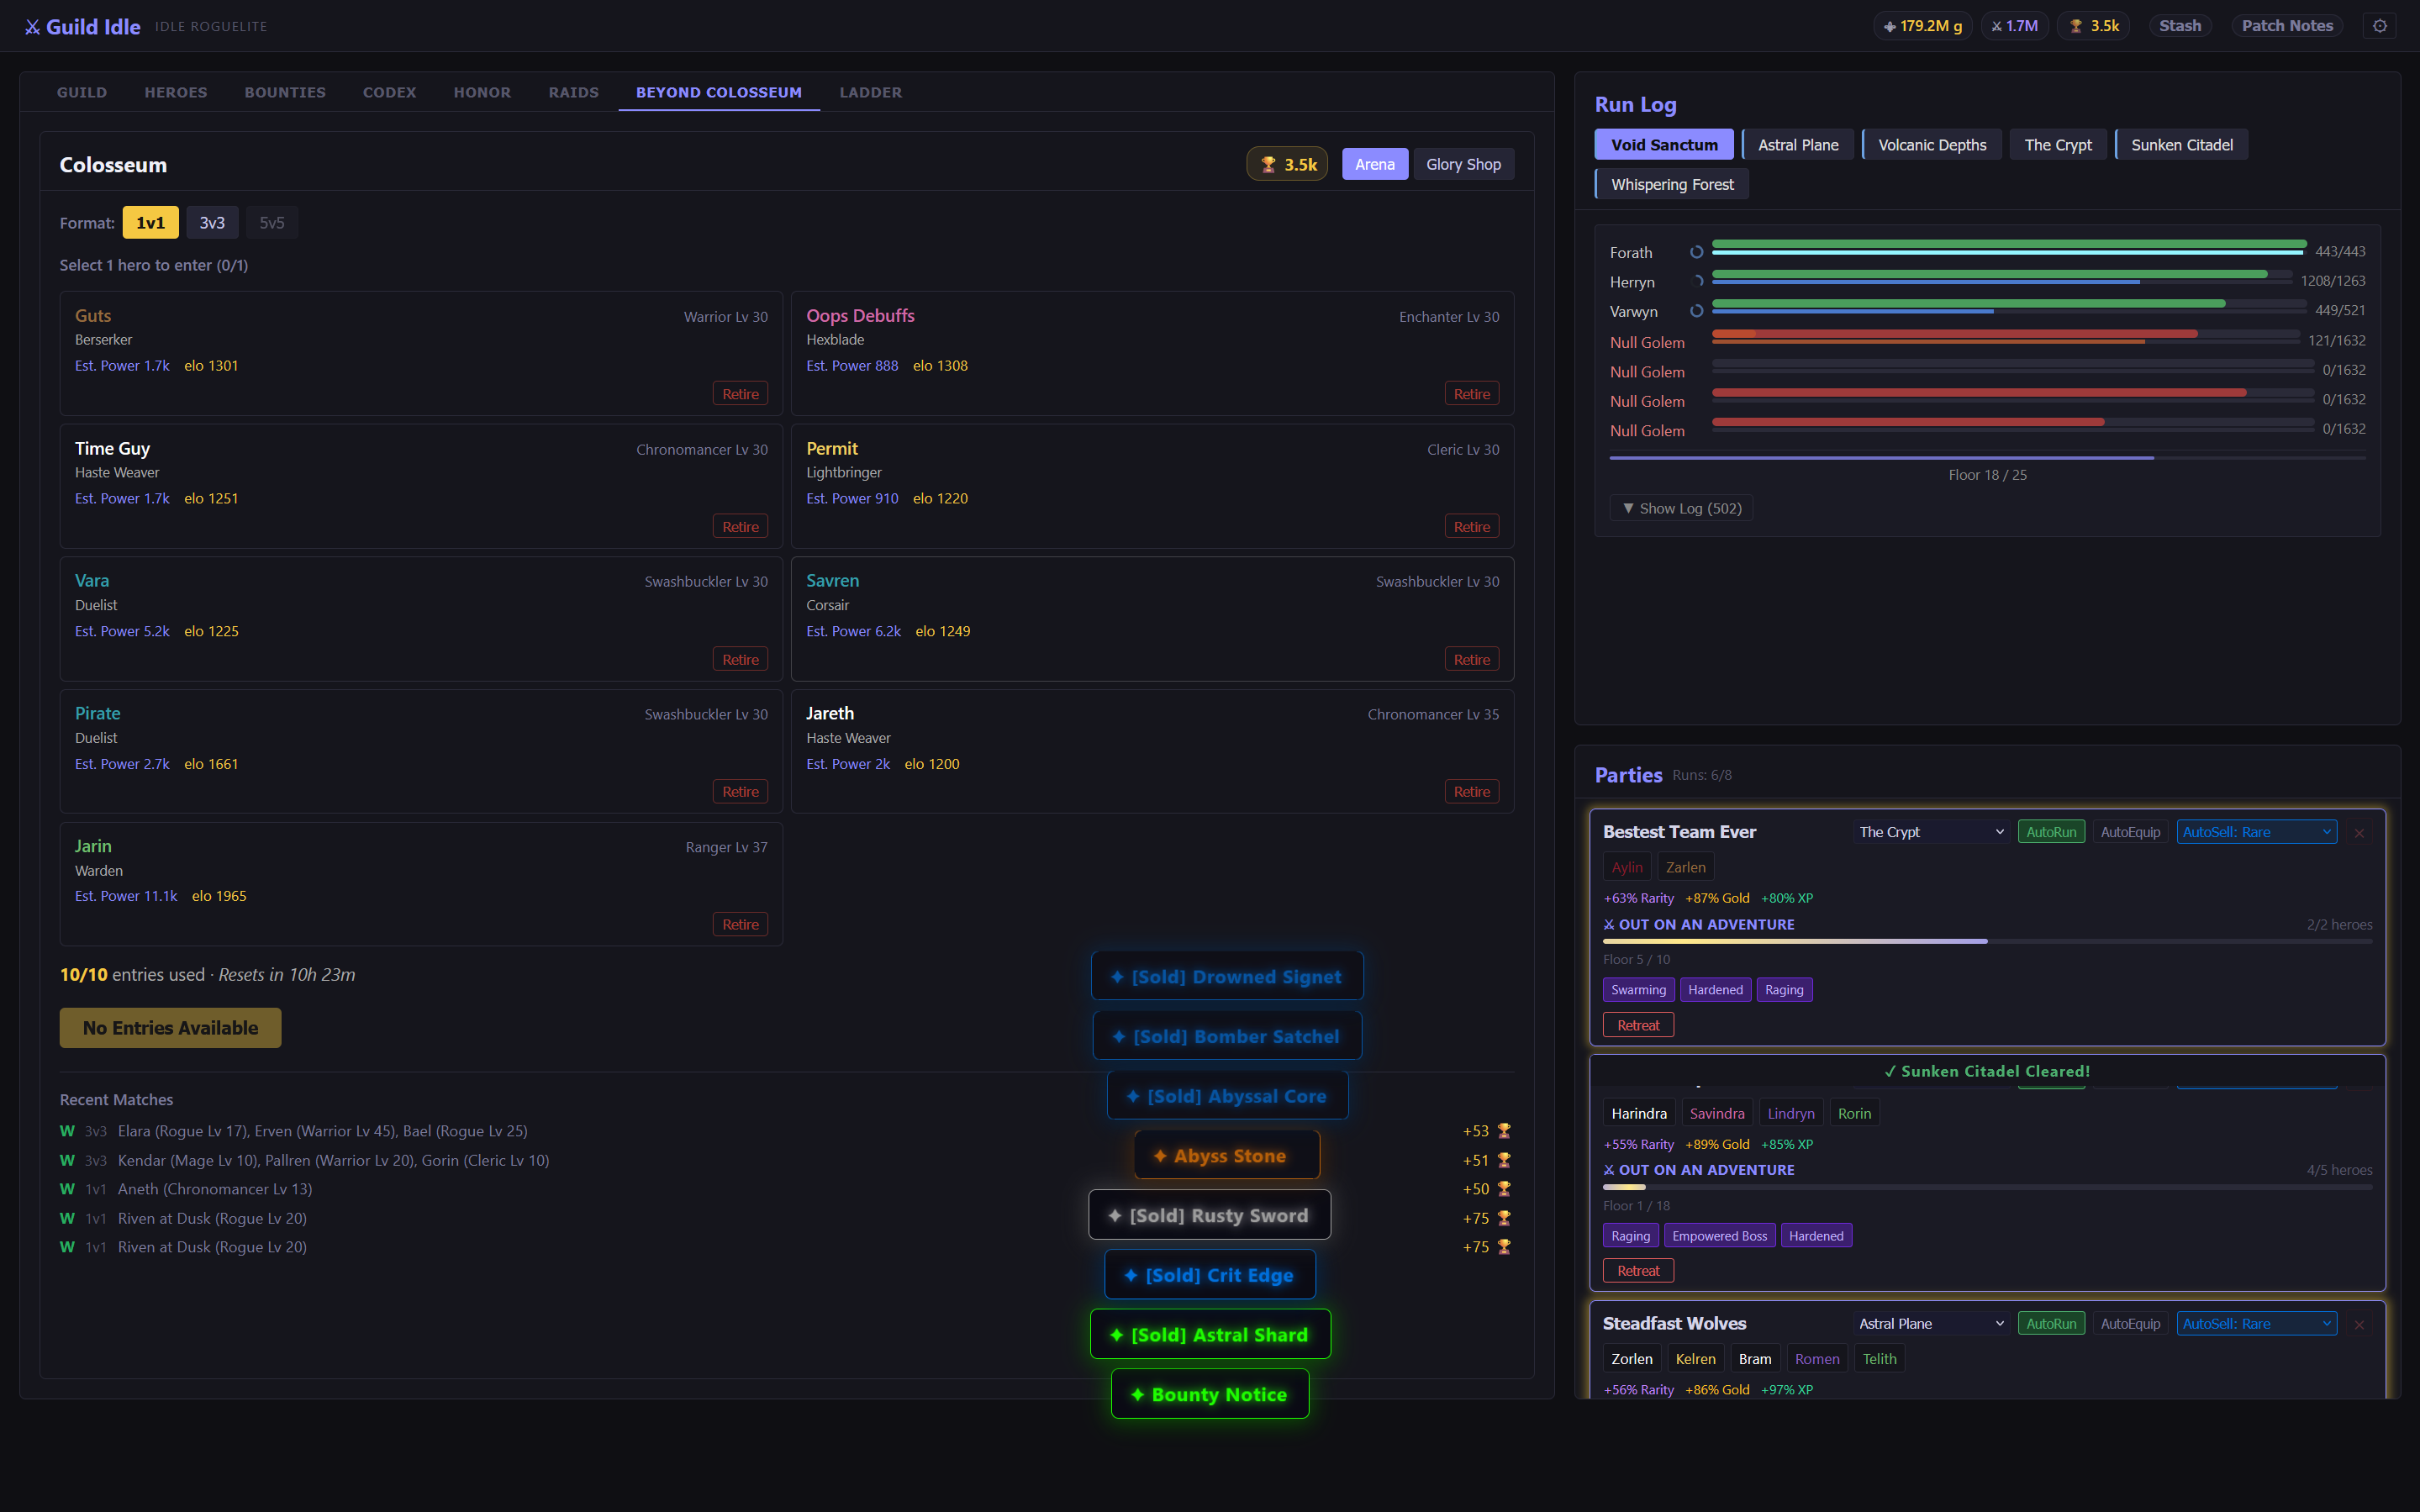Click the spinner icon next to Forath
The height and width of the screenshot is (1512, 2420).
coord(1696,252)
